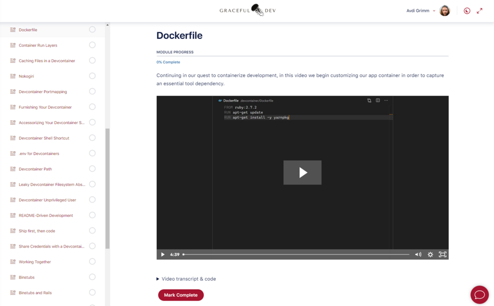Open the Leaky Devcontainer Filesystem Abs... lesson
This screenshot has width=494, height=306.
pos(52,184)
